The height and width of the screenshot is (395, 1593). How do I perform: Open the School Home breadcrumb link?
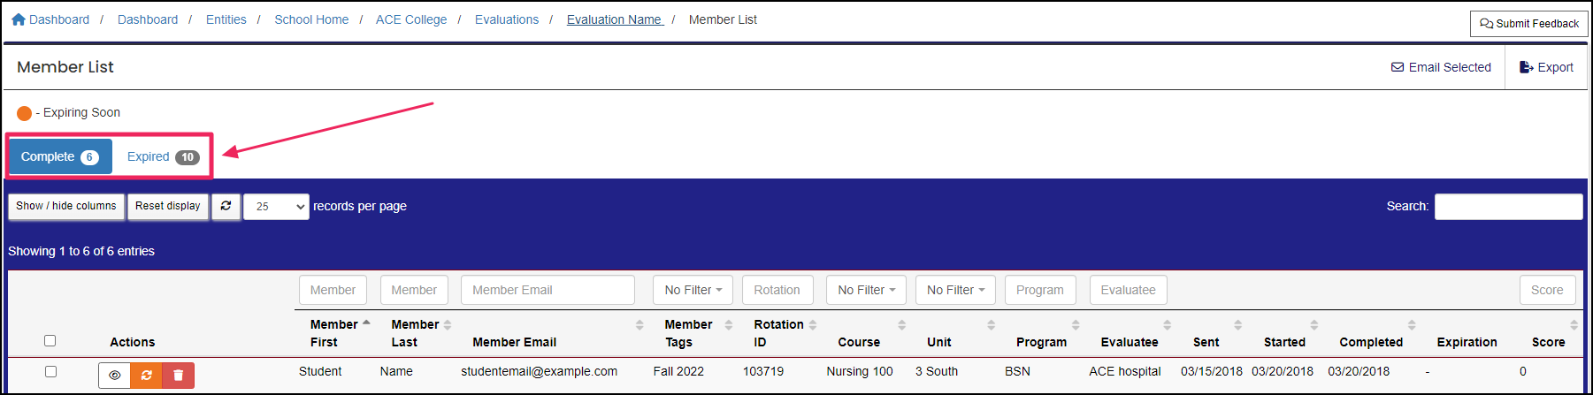tap(311, 19)
